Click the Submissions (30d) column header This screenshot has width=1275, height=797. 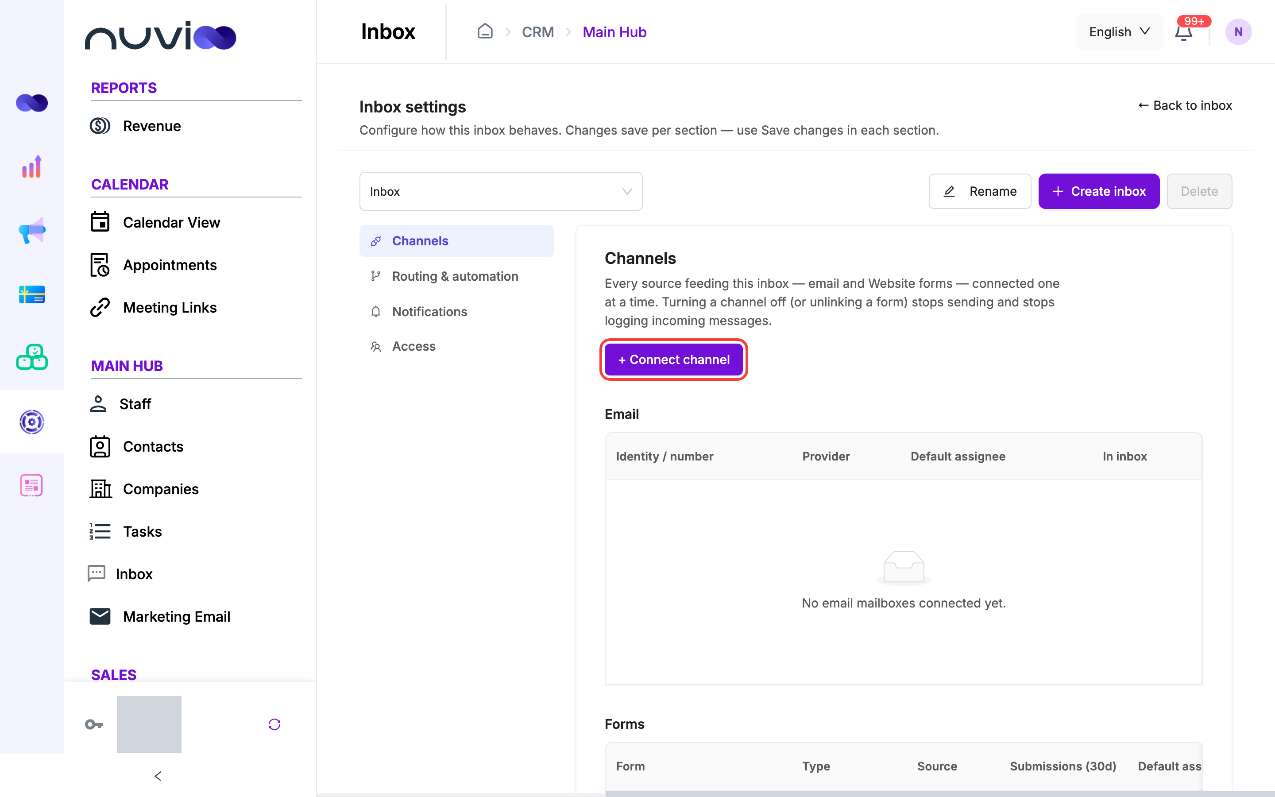tap(1062, 766)
